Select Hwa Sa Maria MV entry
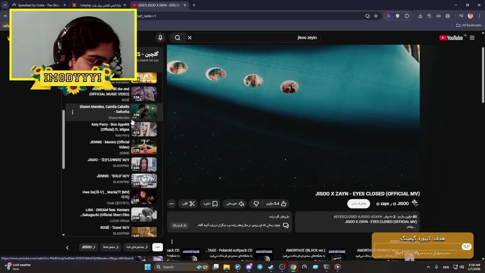 click(114, 197)
